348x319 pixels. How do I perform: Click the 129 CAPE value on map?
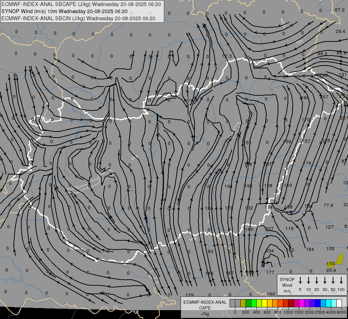(x=189, y=295)
